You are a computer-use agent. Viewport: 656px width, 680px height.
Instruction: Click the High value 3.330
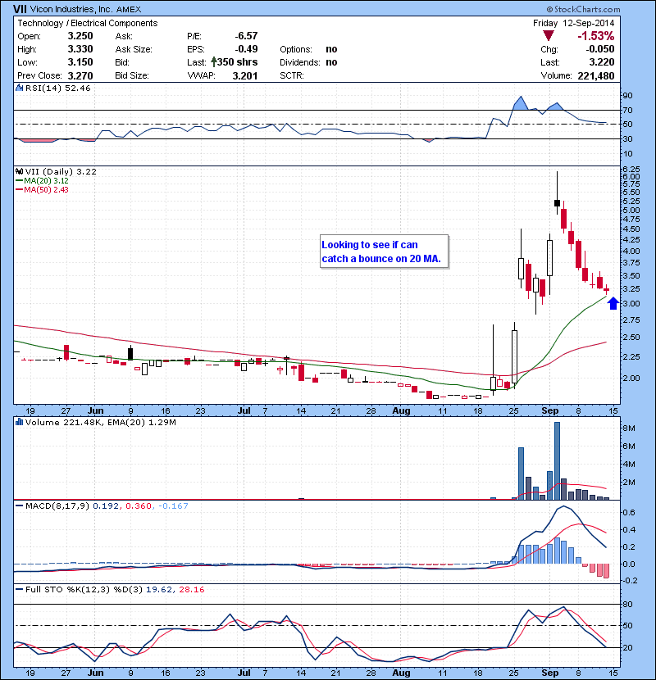pos(80,49)
